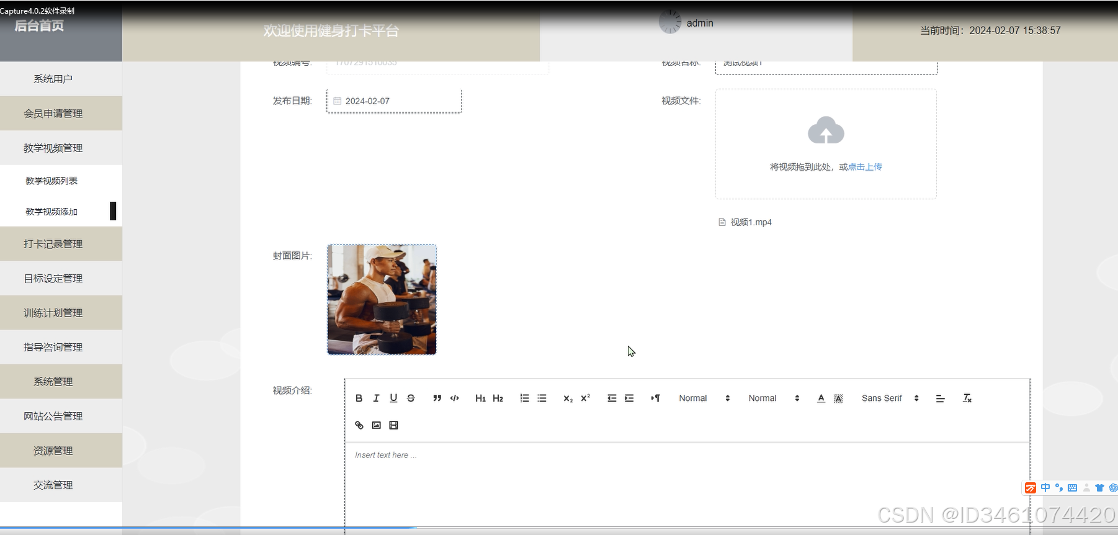Apply superscript formatting

tap(585, 398)
